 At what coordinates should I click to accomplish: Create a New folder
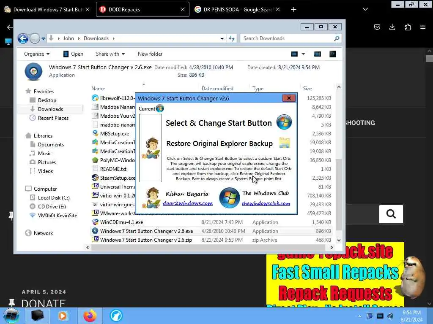[150, 54]
